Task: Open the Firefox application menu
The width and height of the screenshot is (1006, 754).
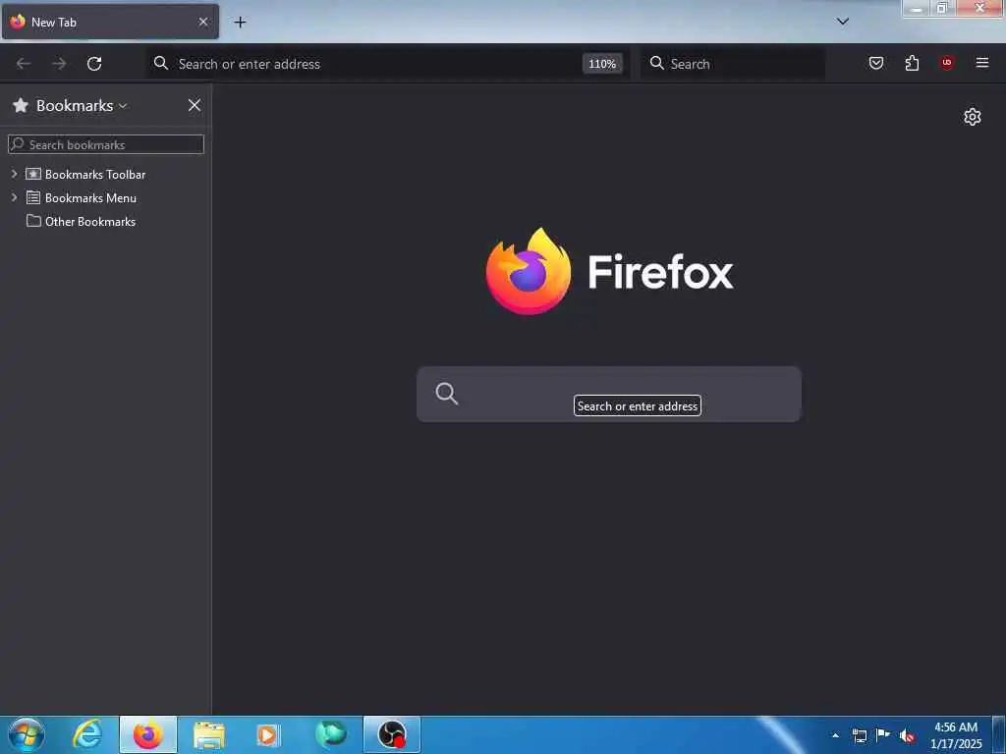Action: (982, 63)
